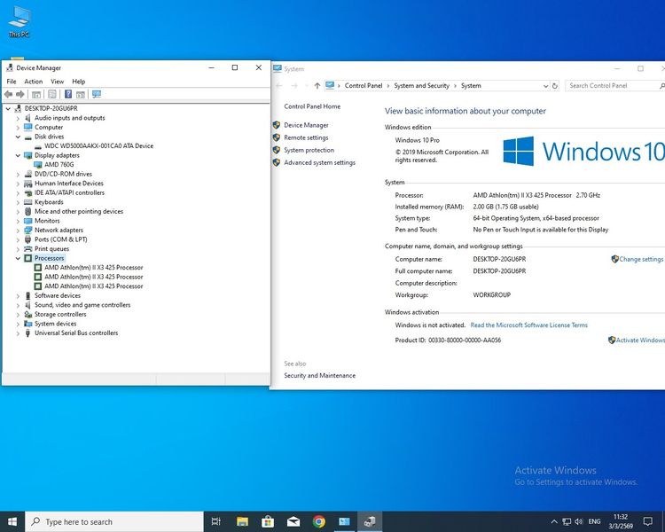Click the Activate Windows link
This screenshot has width=665, height=532.
[640, 340]
